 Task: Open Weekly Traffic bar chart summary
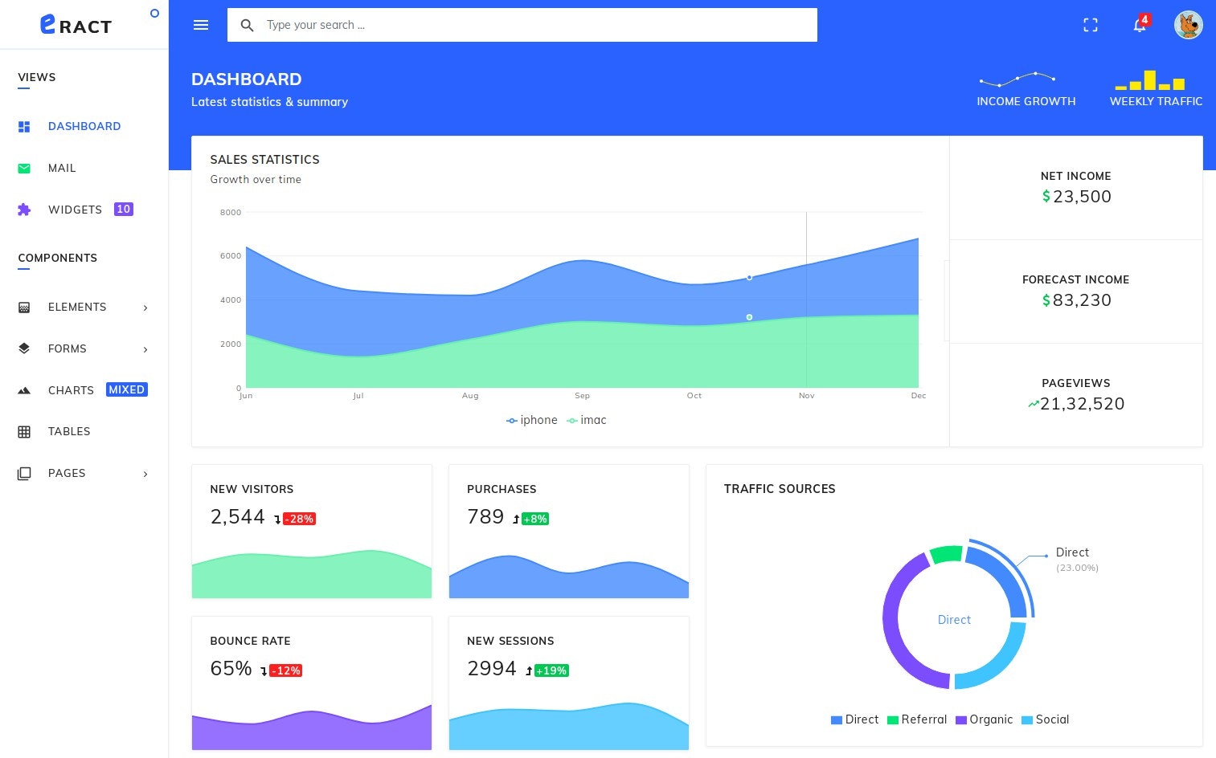pyautogui.click(x=1155, y=87)
